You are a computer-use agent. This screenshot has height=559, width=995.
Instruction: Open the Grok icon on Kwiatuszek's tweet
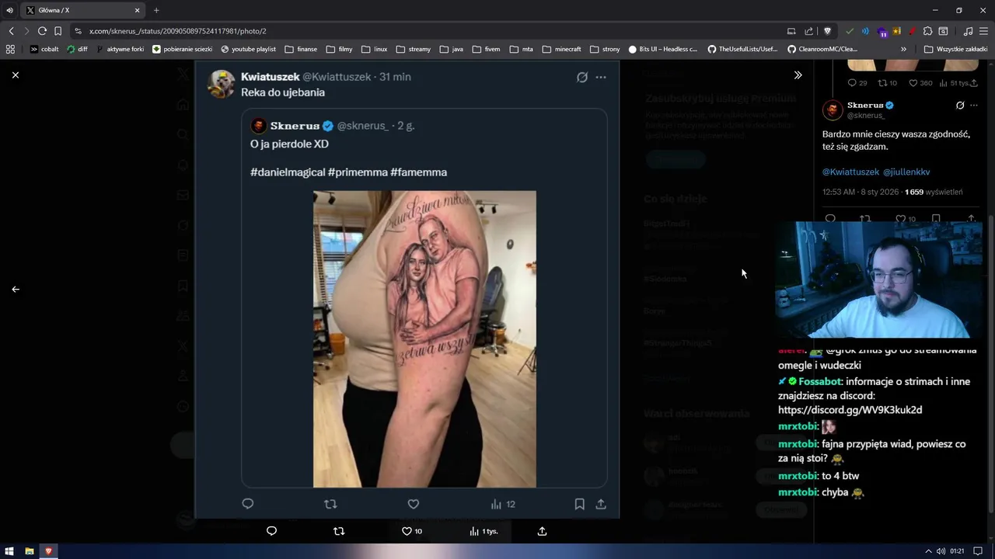pyautogui.click(x=581, y=77)
